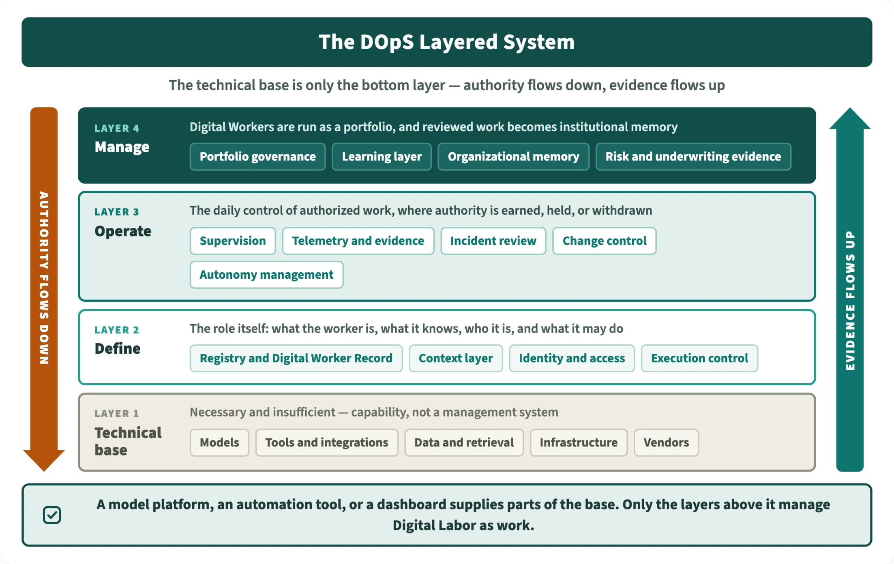The height and width of the screenshot is (564, 894).
Task: Click the 'Necessary and insufficient' description text
Action: click(x=374, y=412)
